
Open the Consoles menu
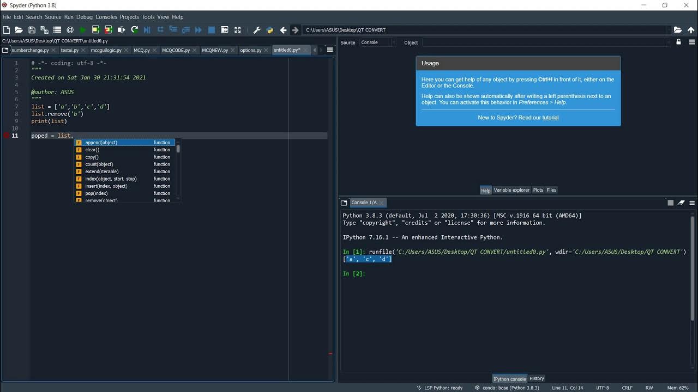coord(106,17)
